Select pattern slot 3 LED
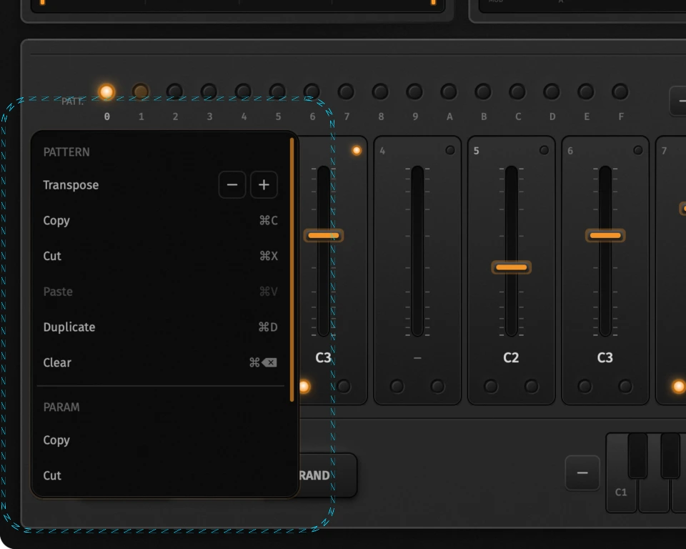The width and height of the screenshot is (686, 549). point(209,92)
